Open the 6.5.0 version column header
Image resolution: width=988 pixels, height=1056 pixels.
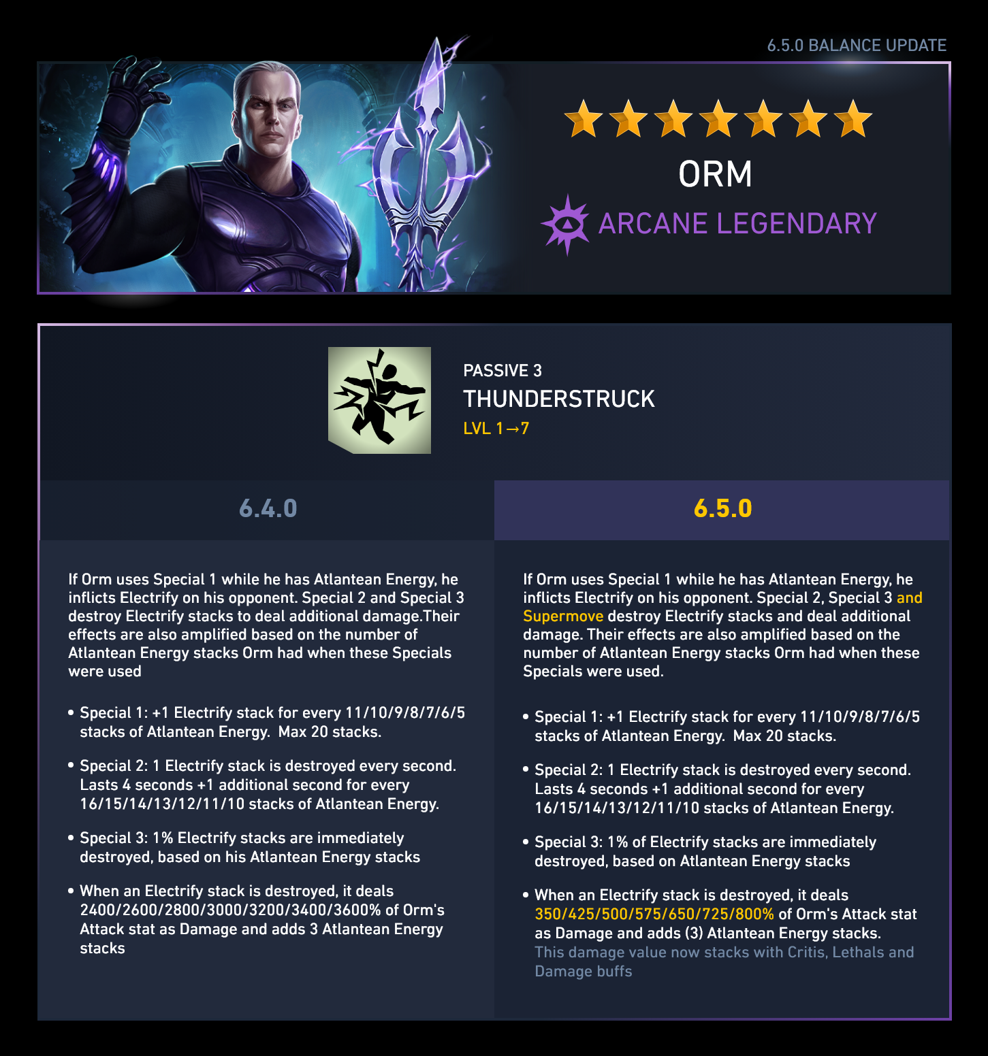(x=722, y=509)
